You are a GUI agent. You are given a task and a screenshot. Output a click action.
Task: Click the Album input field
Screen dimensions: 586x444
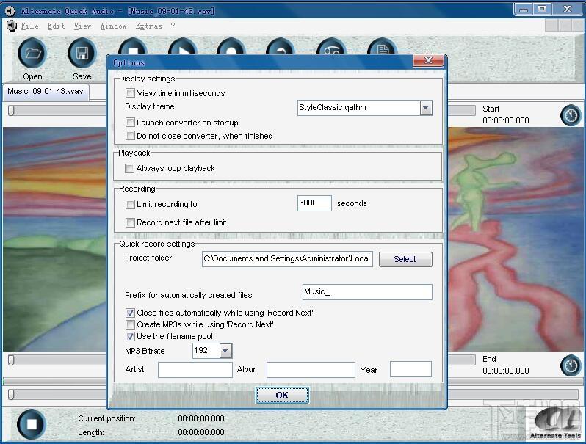pyautogui.click(x=311, y=370)
